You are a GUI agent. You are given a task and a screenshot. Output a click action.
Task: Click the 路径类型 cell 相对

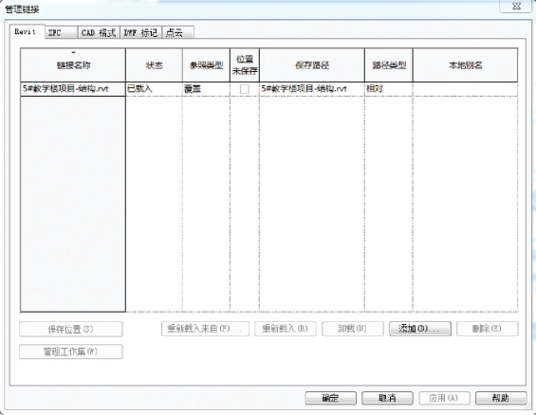[x=389, y=89]
